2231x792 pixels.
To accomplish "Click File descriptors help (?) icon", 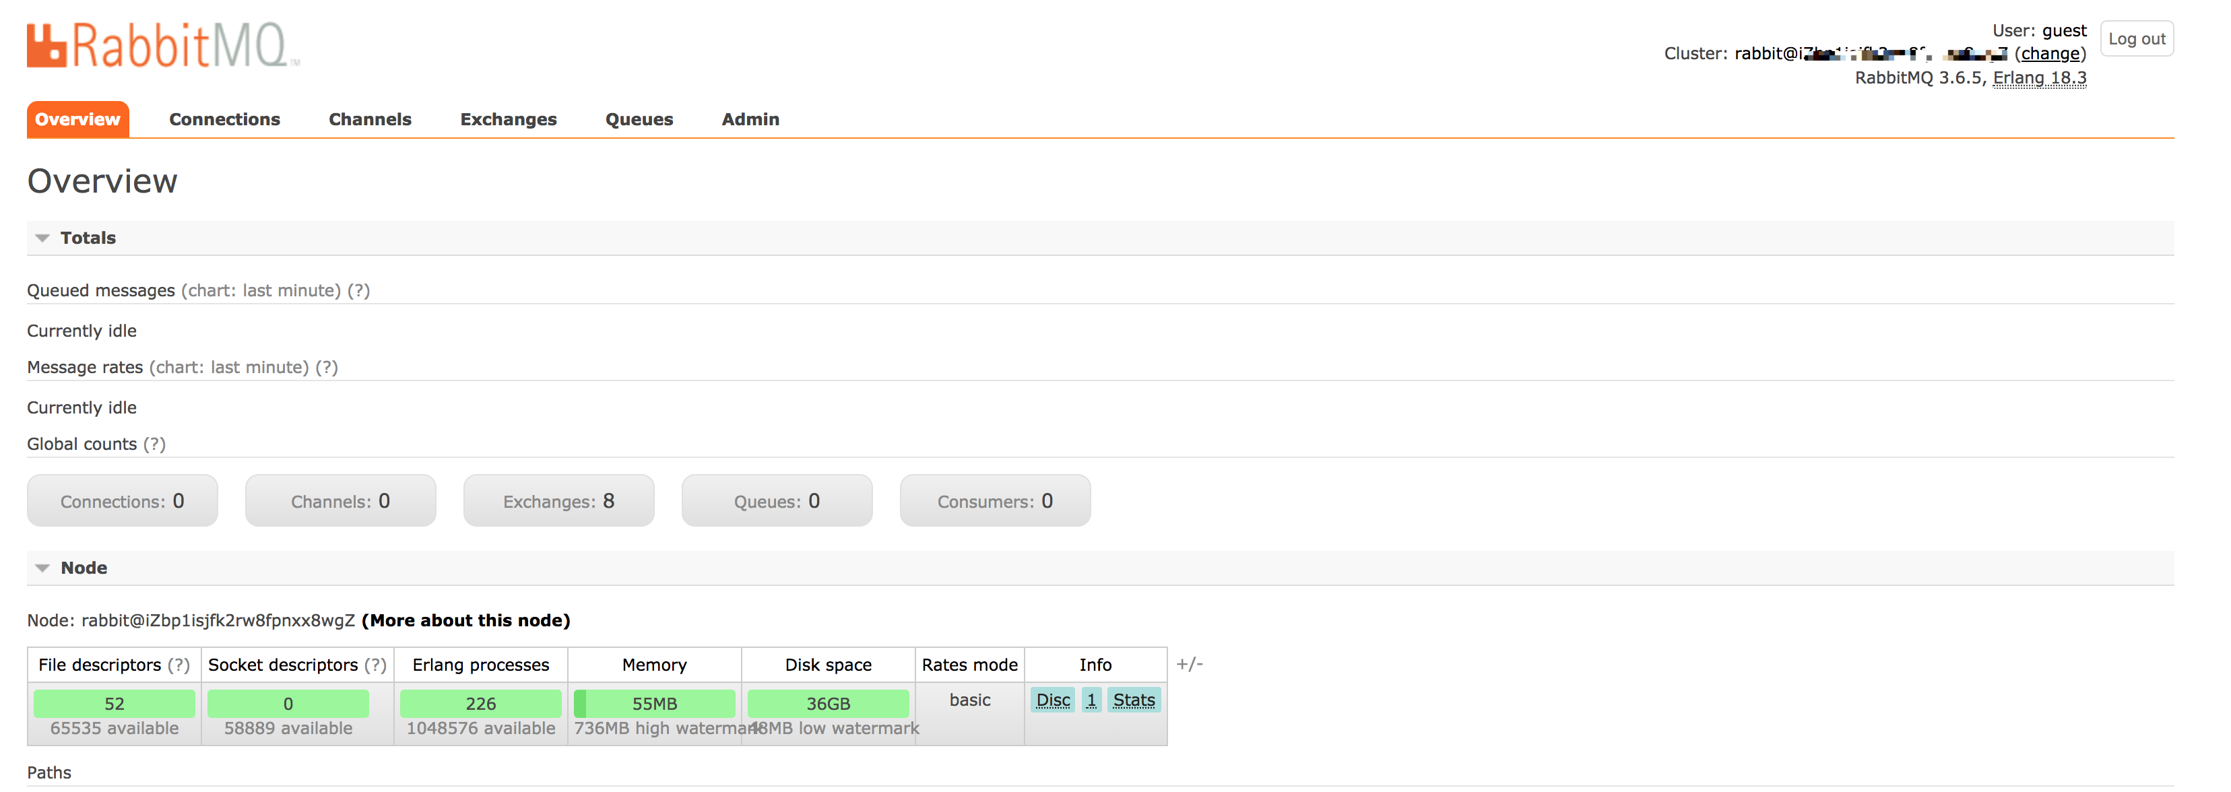I will pos(179,665).
